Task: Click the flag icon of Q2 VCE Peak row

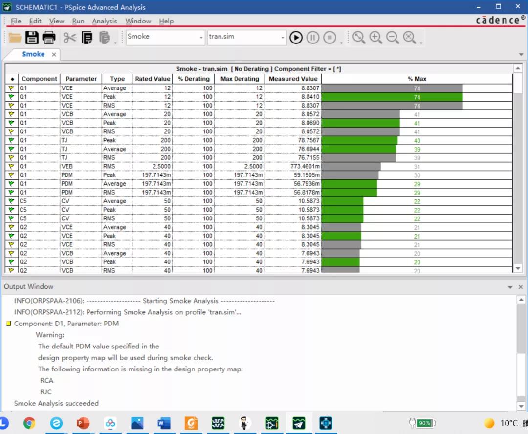Action: tap(11, 236)
